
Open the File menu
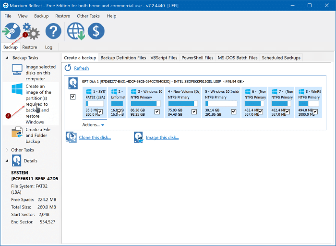pos(8,16)
